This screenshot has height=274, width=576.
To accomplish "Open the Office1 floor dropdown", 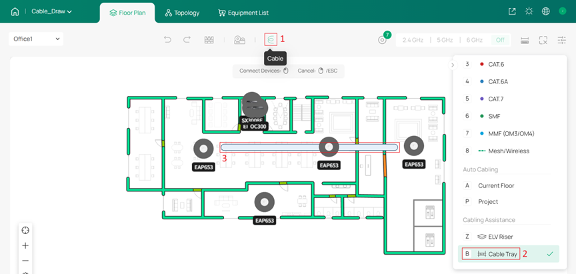I will coord(37,39).
